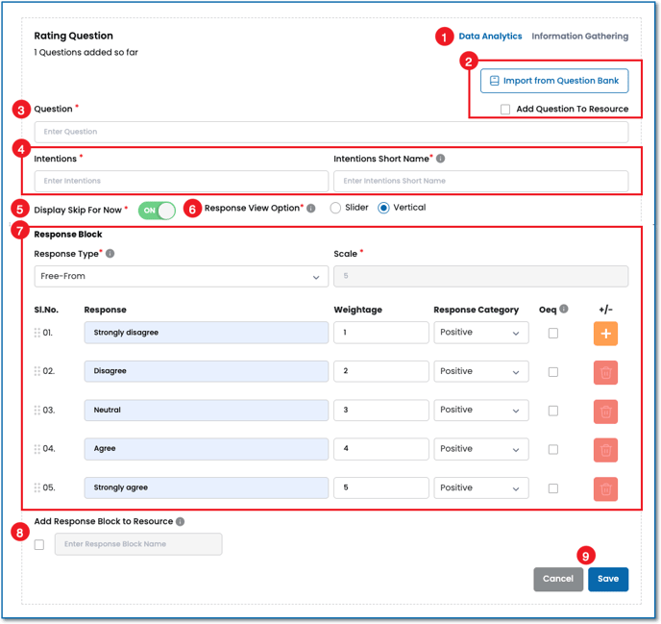Toggle the Display Skip For Now switch
Image resolution: width=661 pixels, height=624 pixels.
(x=157, y=211)
